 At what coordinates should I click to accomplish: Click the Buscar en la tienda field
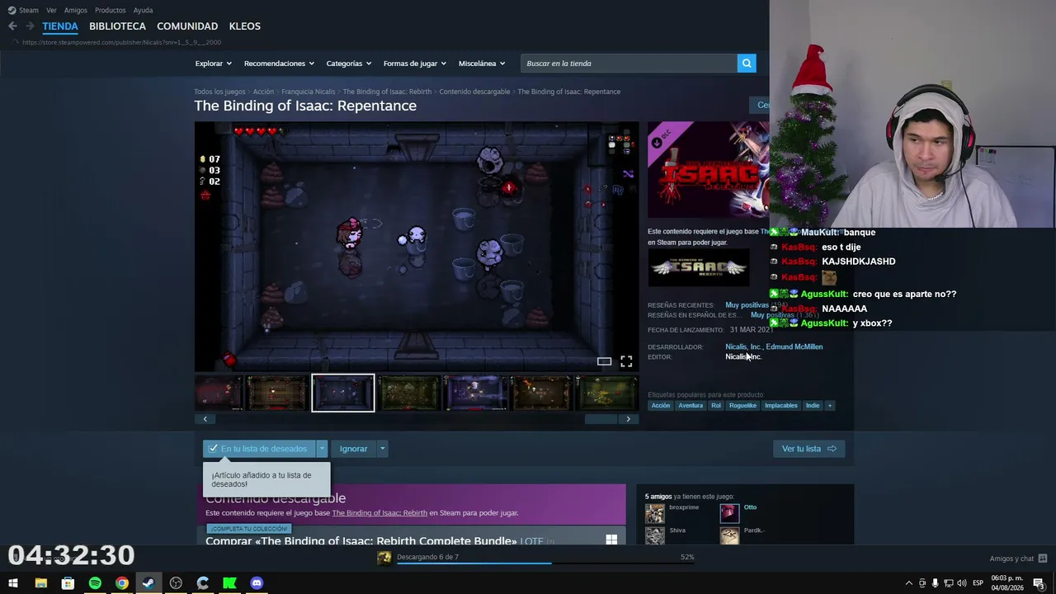pos(629,64)
